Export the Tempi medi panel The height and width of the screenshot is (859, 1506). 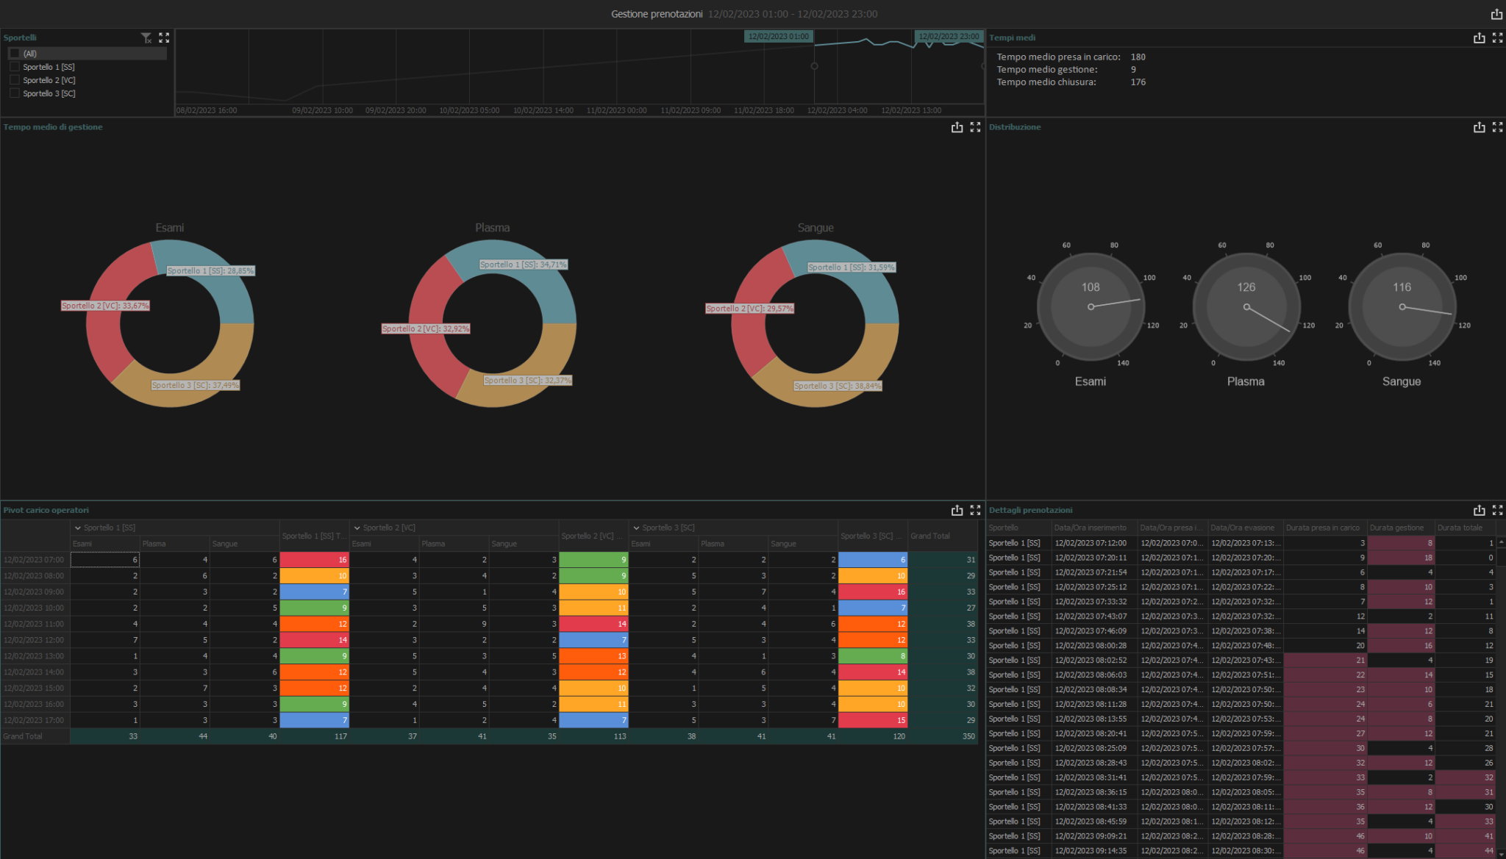click(1479, 37)
